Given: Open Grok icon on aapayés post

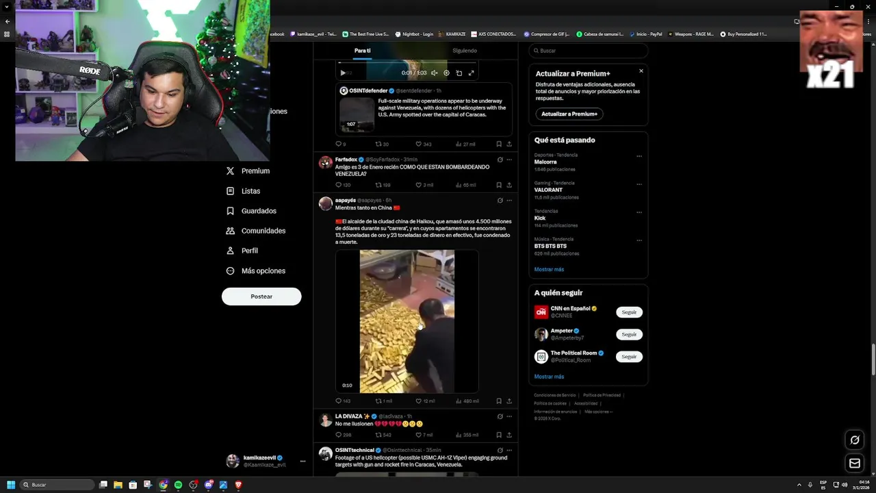Looking at the screenshot, I should 500,201.
